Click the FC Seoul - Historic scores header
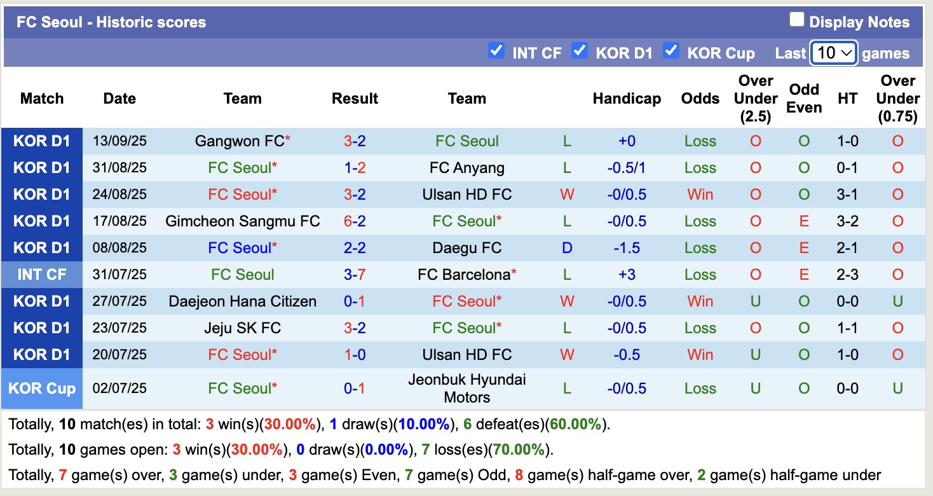The width and height of the screenshot is (933, 496). (x=109, y=21)
